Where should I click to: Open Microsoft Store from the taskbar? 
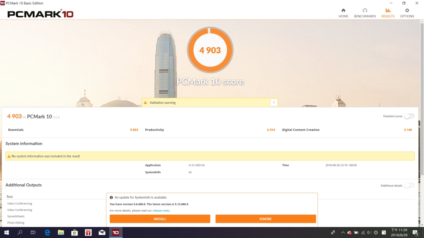point(75,232)
